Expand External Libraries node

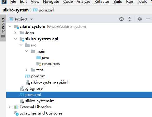point(10,107)
